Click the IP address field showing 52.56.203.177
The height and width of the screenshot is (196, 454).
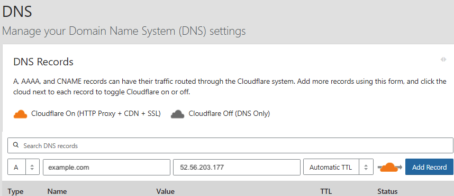[237, 167]
